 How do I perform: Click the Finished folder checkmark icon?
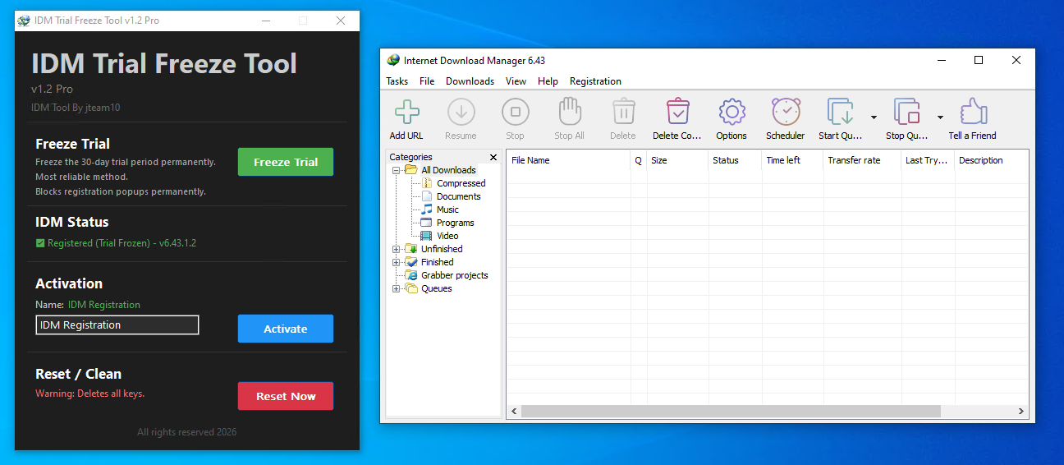[411, 262]
